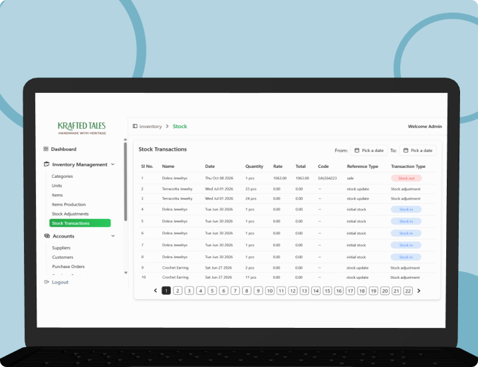The width and height of the screenshot is (478, 367).
Task: Open Stock Adjustments in the sidebar
Action: 70,214
